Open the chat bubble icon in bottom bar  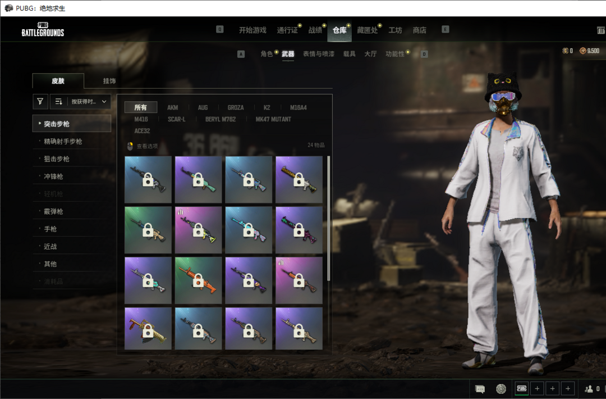tap(480, 388)
